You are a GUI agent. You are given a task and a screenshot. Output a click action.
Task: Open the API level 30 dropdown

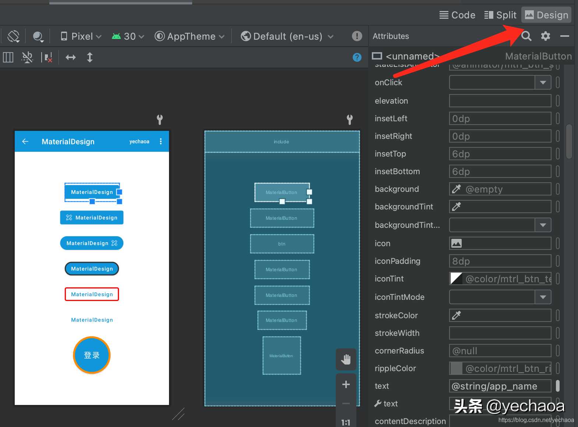click(x=128, y=36)
